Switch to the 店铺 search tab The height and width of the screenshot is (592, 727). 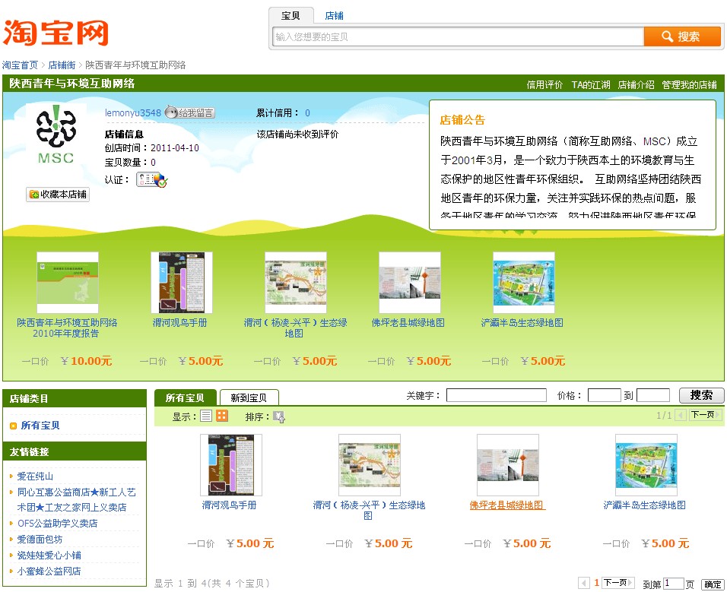(x=334, y=16)
